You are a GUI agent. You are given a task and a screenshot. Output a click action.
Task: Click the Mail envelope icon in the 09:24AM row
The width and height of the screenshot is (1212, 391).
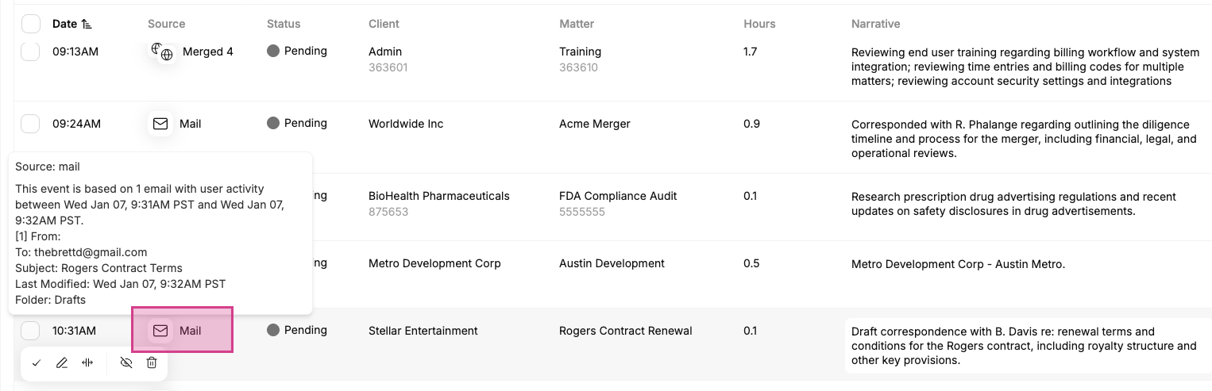(160, 124)
